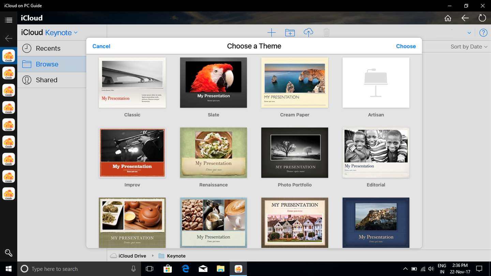The height and width of the screenshot is (276, 491).
Task: Pick the Improv theme thumbnail
Action: click(x=132, y=153)
